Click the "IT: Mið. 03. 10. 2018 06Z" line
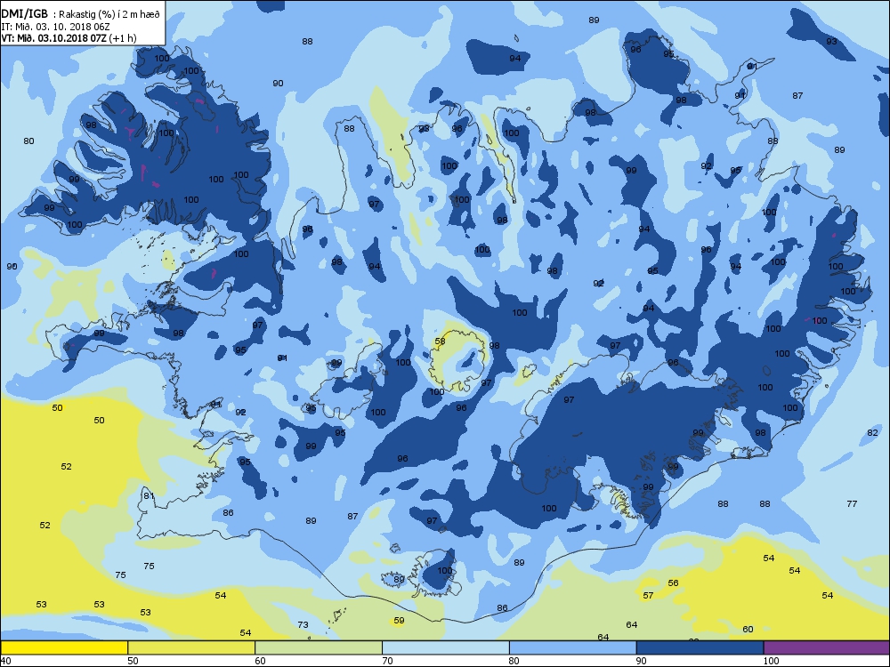This screenshot has height=667, width=890. coord(55,27)
